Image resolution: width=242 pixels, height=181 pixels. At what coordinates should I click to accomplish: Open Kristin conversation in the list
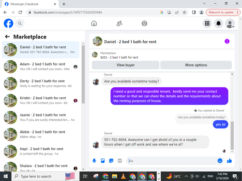click(x=41, y=101)
